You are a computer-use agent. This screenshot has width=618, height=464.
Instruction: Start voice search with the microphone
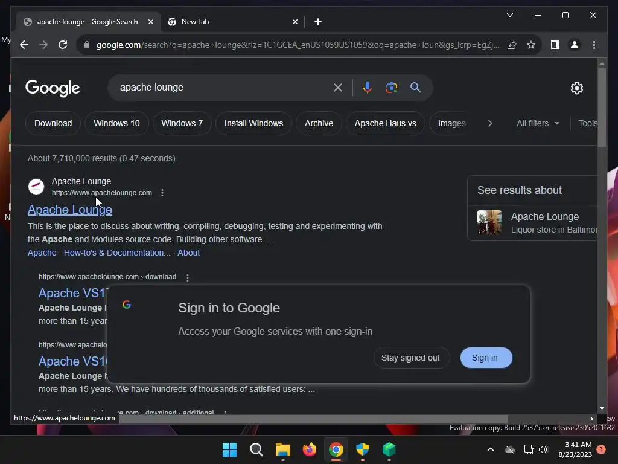tap(368, 88)
